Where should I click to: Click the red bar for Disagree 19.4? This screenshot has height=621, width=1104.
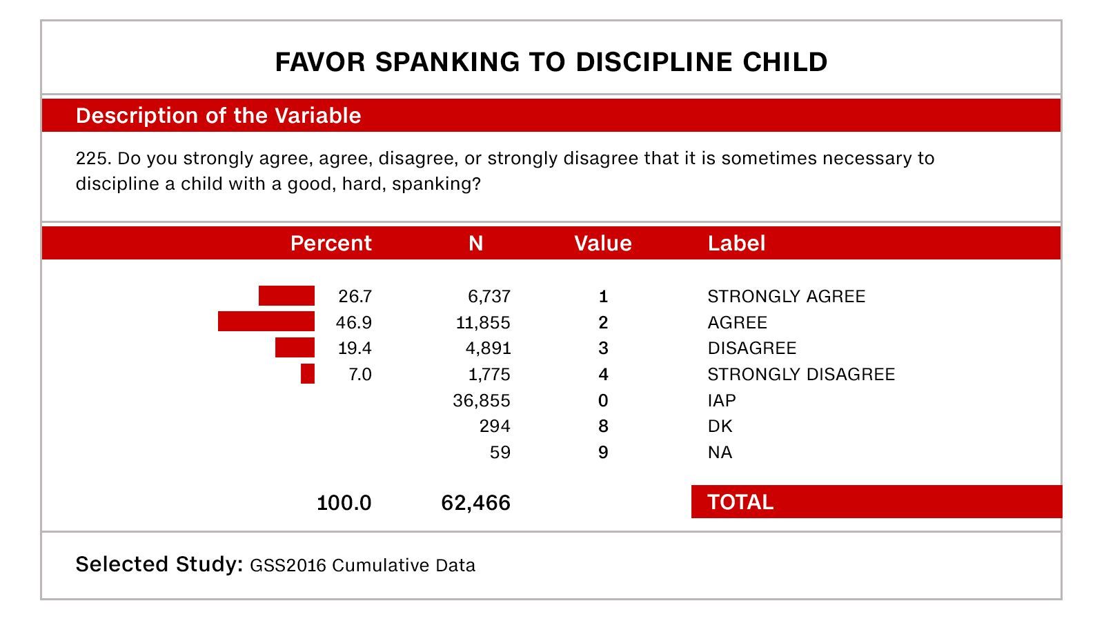(295, 348)
